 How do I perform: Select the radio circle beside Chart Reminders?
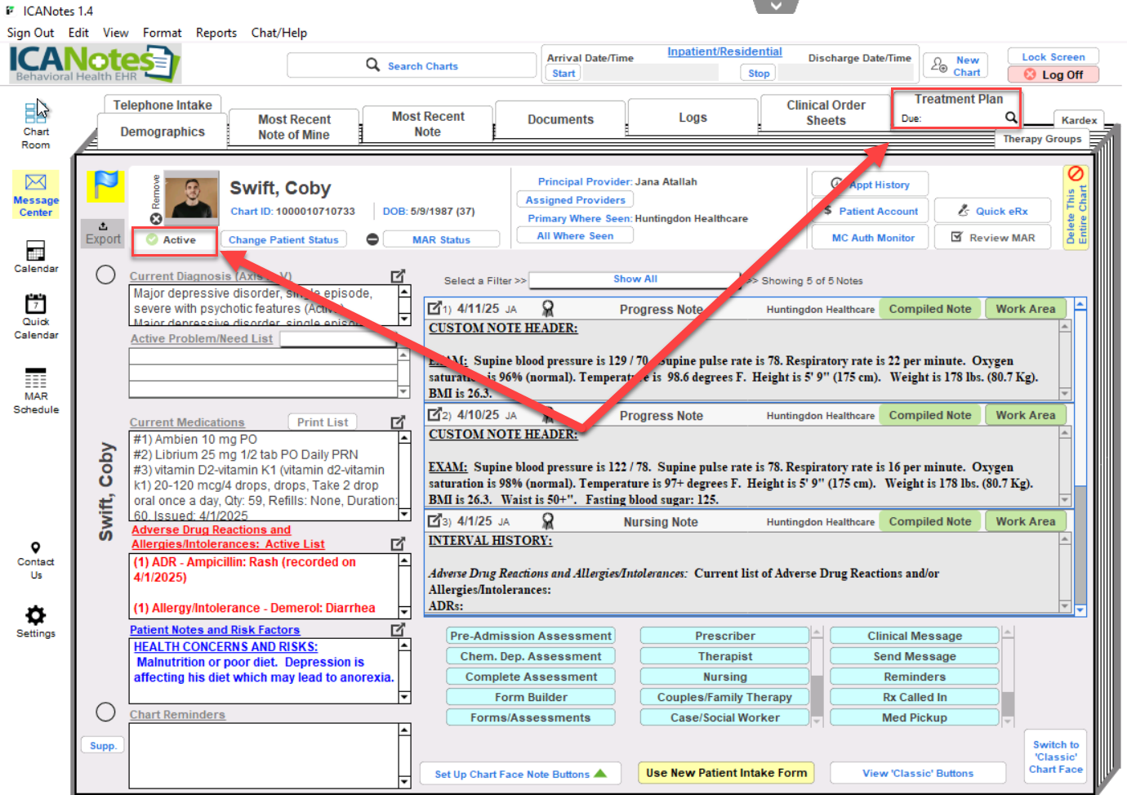[105, 712]
